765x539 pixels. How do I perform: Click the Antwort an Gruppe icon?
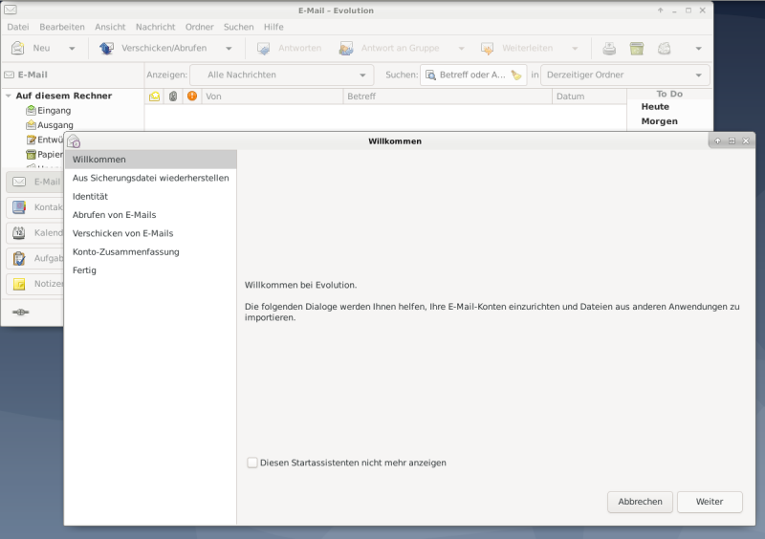coord(346,48)
